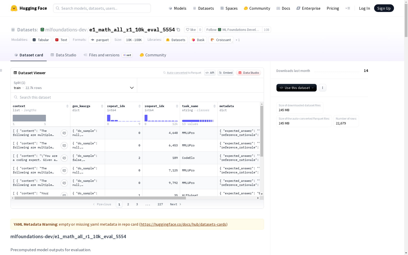Go to page 3 of rows
The image size is (408, 255).
(x=137, y=204)
